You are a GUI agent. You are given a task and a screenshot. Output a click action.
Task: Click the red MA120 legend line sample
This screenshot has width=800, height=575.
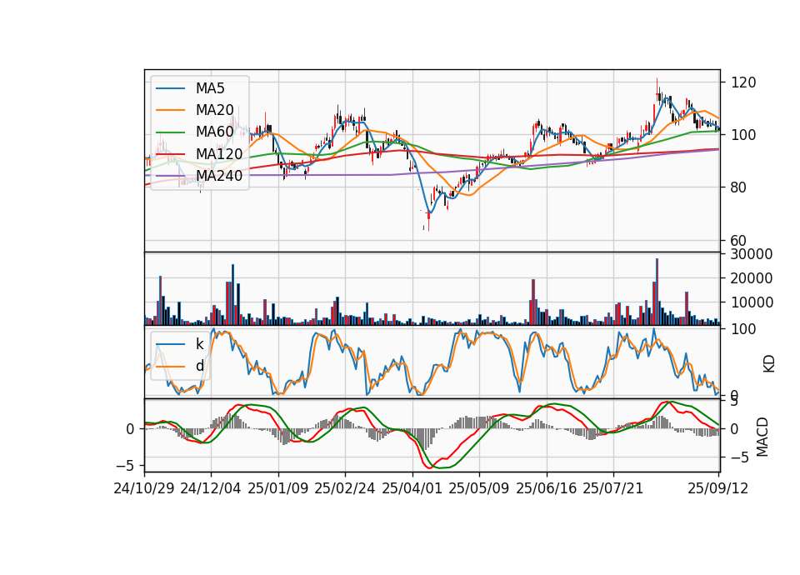point(170,154)
